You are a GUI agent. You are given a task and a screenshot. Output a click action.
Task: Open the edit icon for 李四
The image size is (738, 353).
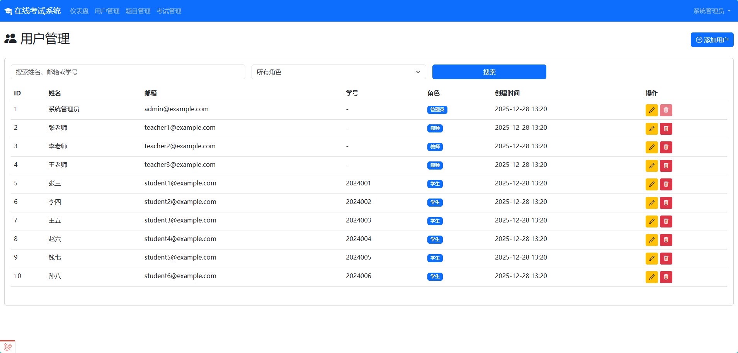(651, 203)
